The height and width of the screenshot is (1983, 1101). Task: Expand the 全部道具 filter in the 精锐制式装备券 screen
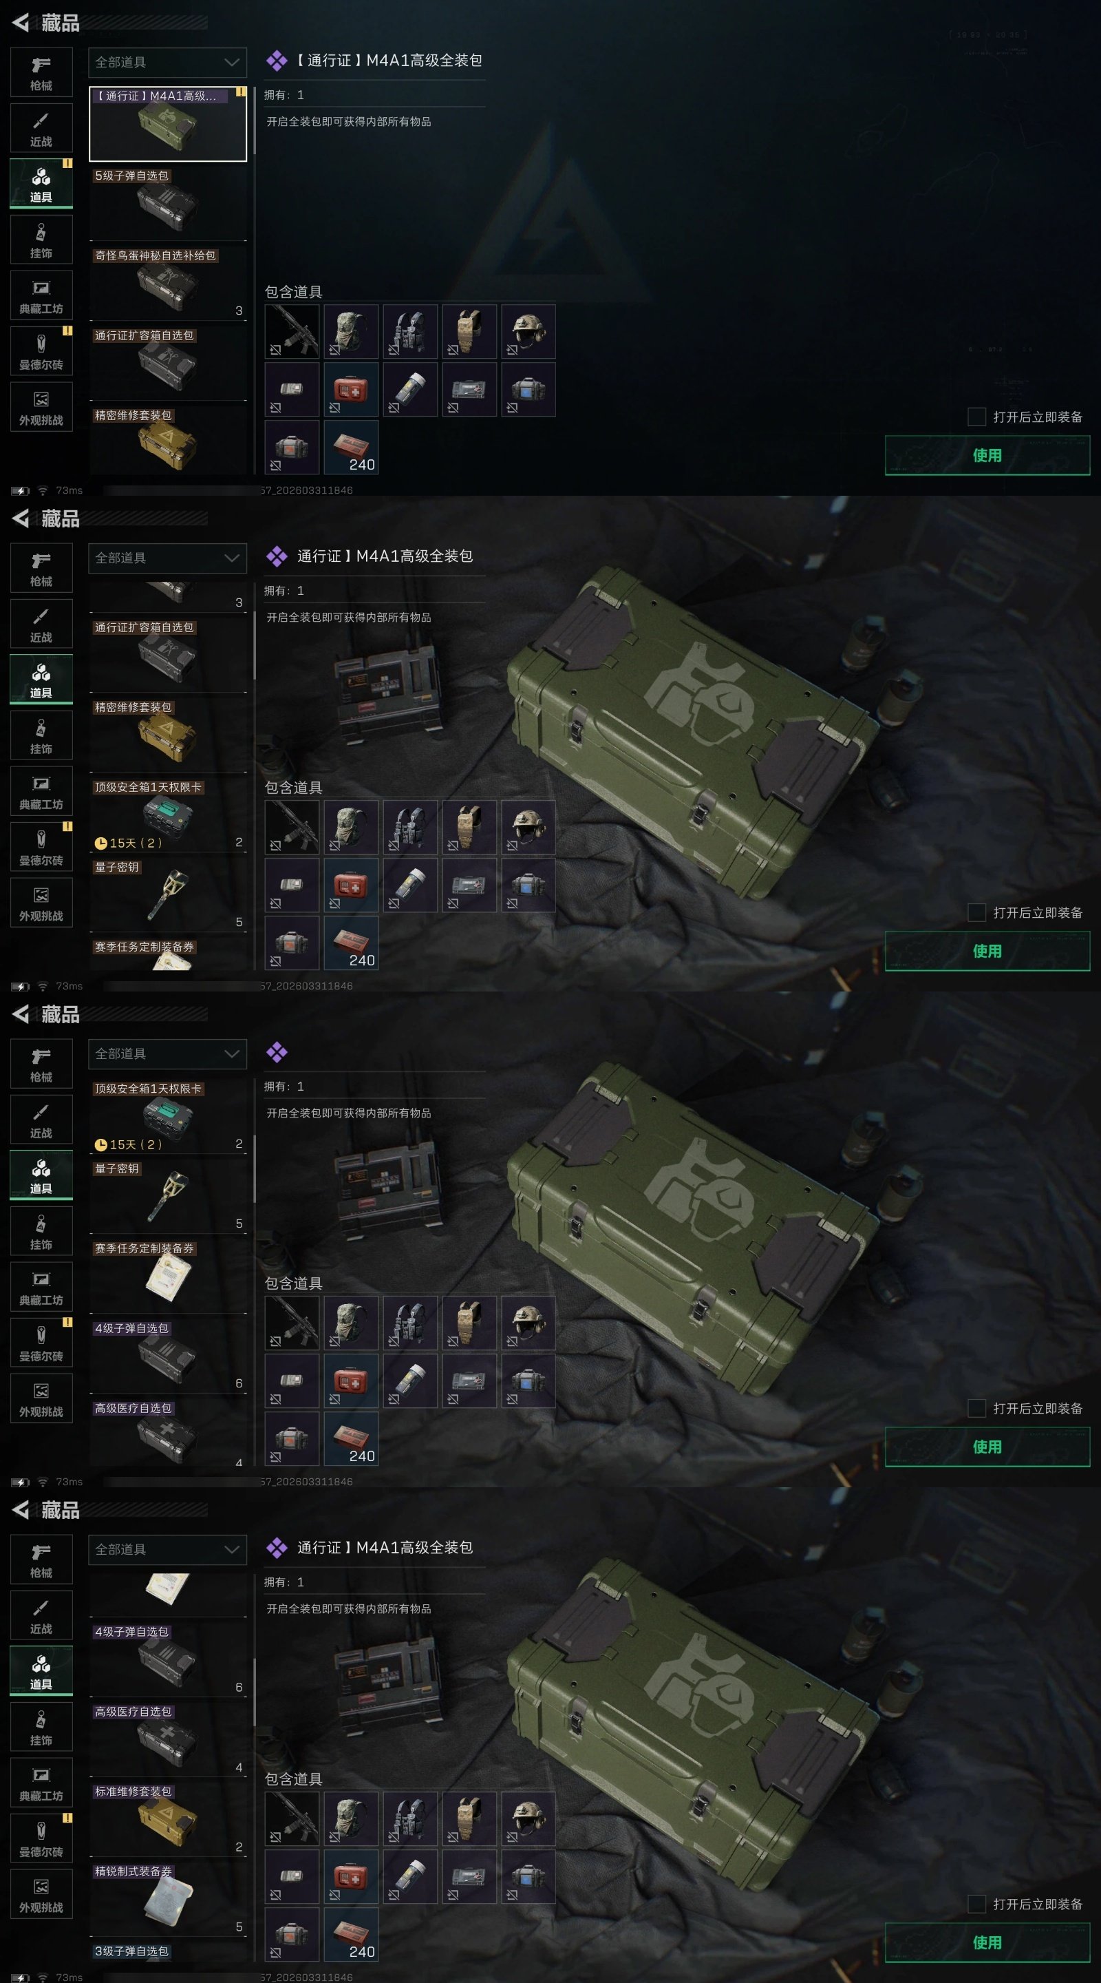click(x=168, y=1550)
